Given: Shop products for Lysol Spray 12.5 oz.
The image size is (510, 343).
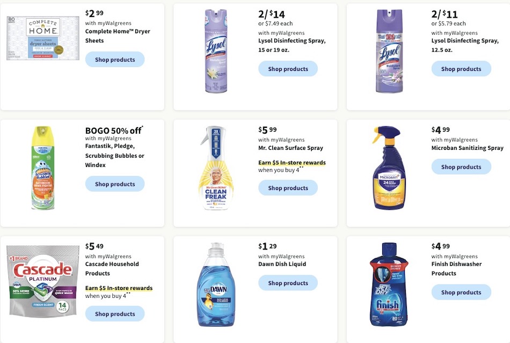Looking at the screenshot, I should click(x=461, y=69).
